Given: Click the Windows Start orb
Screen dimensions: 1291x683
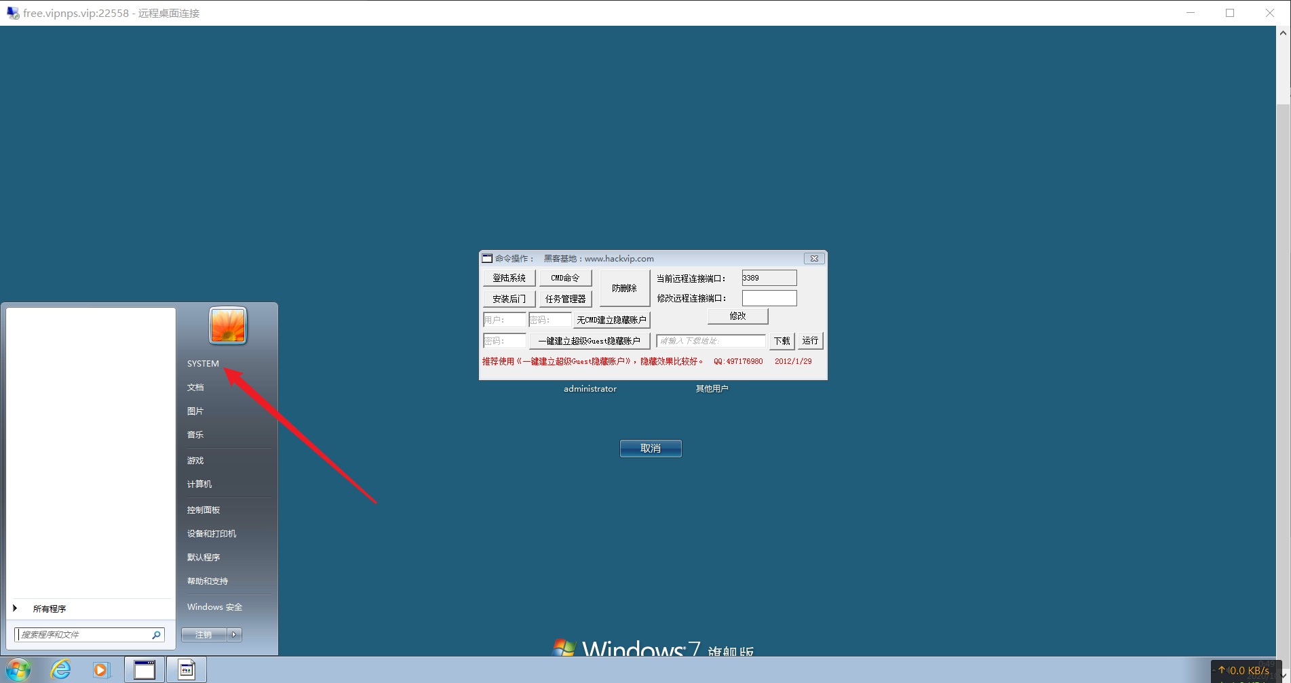Looking at the screenshot, I should tap(18, 670).
